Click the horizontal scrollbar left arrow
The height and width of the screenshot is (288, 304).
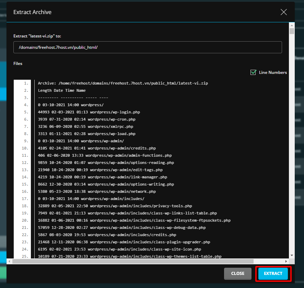pyautogui.click(x=9, y=262)
